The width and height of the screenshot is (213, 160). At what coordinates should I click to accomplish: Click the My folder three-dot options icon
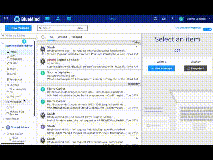30,102
